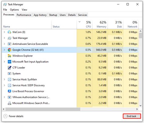Screen dimensions: 144x123
Task: Click the 0.5 MB/s disk value
Action: (117, 50)
